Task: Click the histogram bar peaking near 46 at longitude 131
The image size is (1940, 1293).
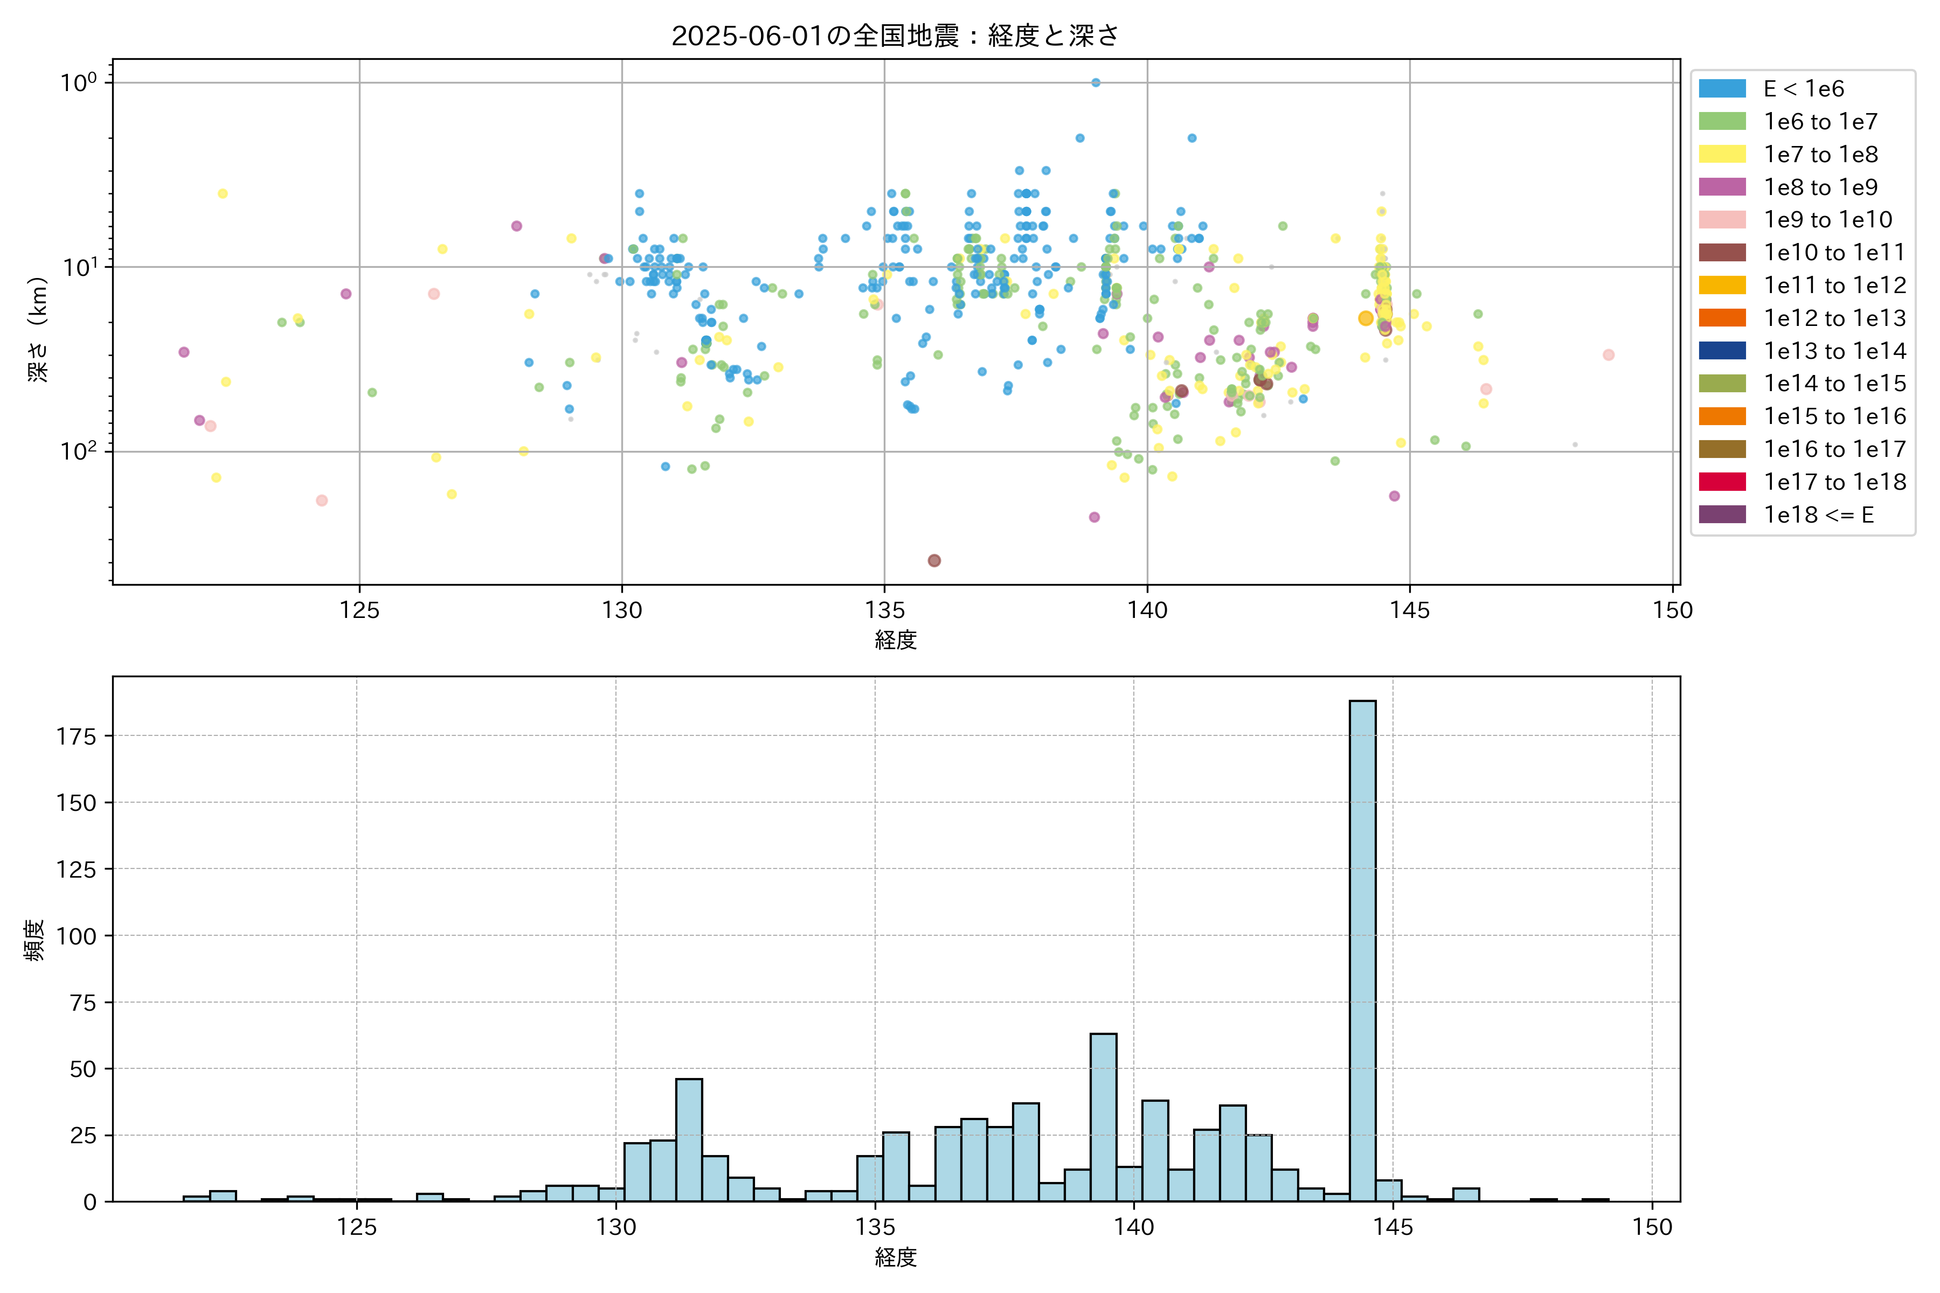Action: tap(689, 1139)
